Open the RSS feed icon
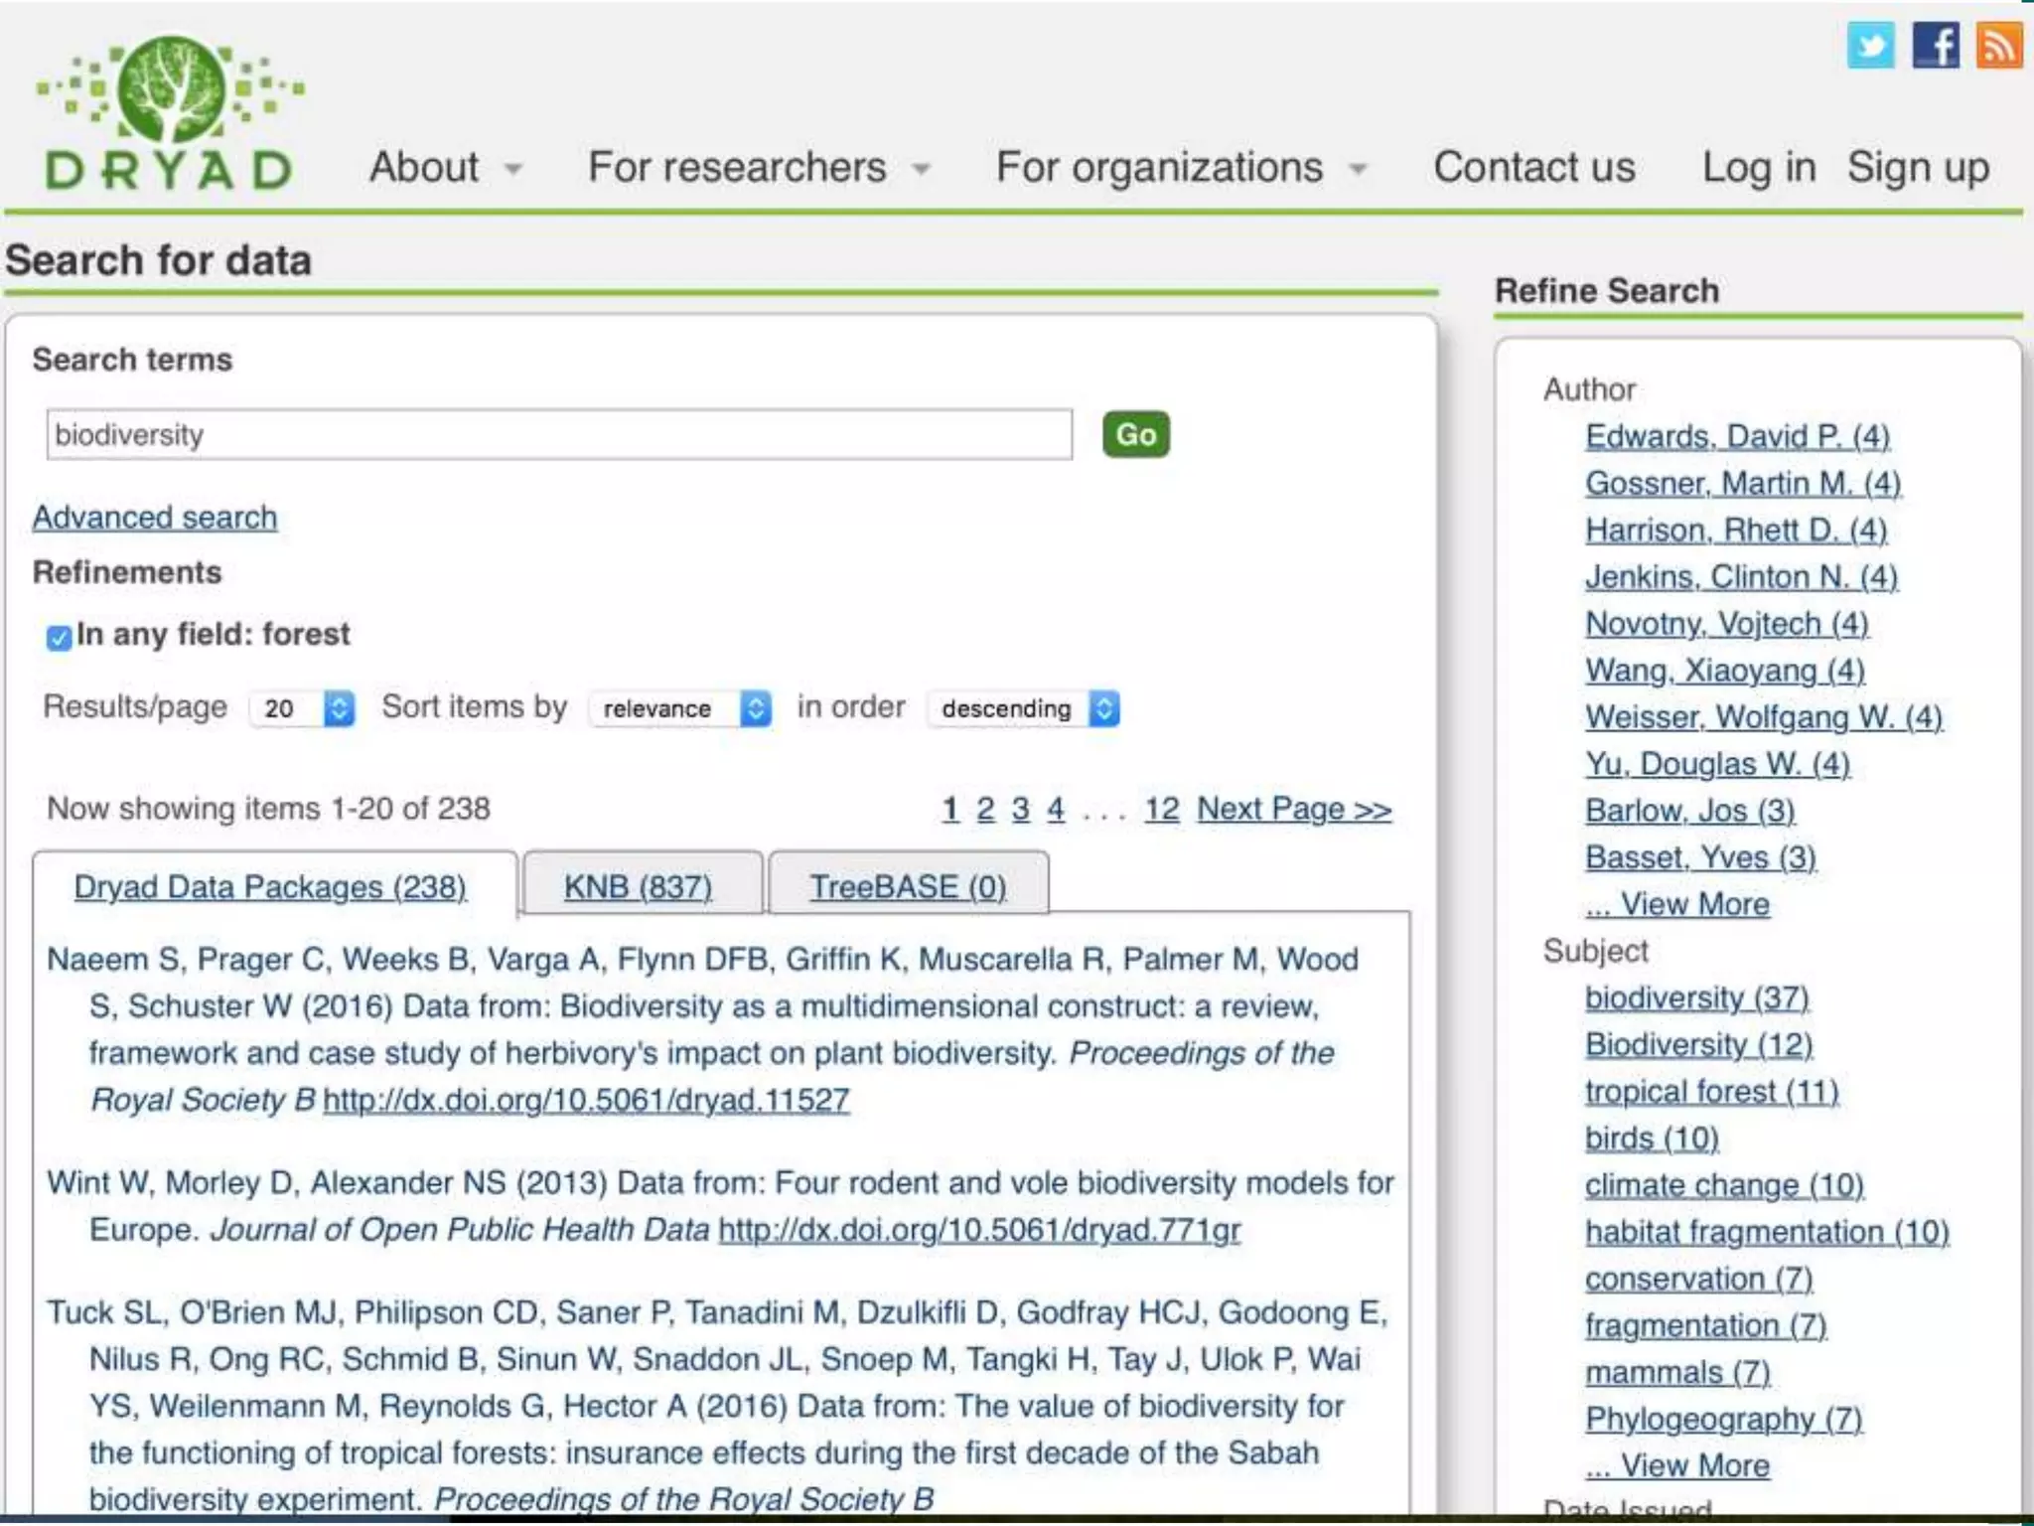The image size is (2034, 1526). coord(1999,47)
